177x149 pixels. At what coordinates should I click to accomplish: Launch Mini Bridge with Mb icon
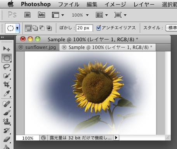pyautogui.click(x=42, y=15)
